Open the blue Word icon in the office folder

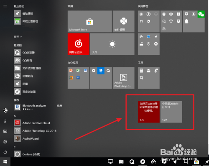(x=85, y=71)
